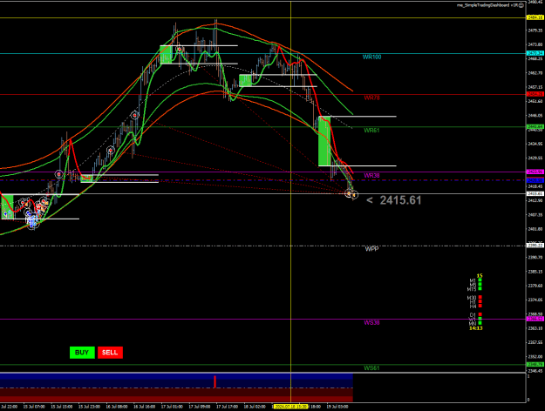The width and height of the screenshot is (545, 411).
Task: Click the magenta WR38 price tag on the axis
Action: 535,172
